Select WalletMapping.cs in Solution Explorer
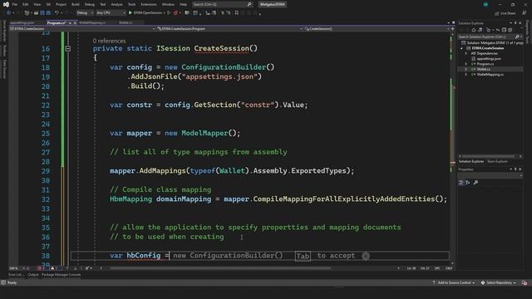The image size is (532, 299). (490, 75)
